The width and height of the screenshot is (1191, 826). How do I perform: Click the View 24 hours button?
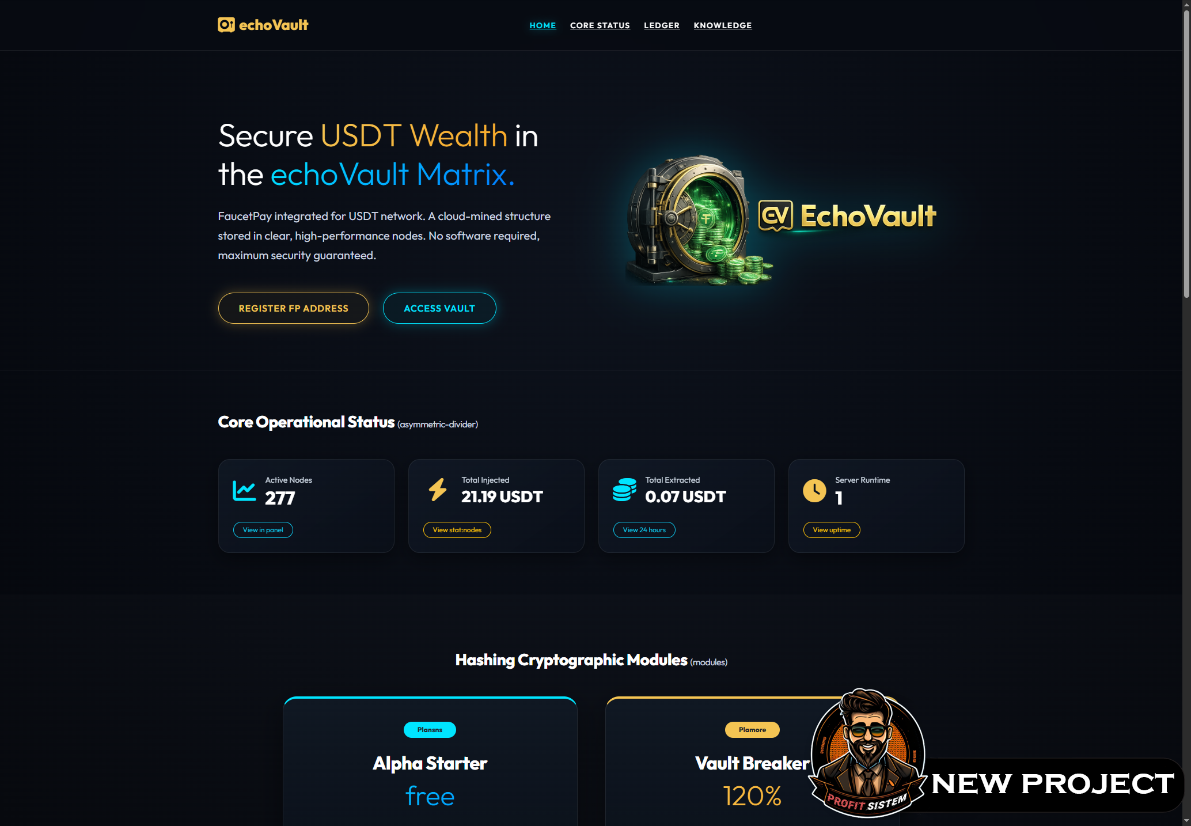tap(644, 530)
